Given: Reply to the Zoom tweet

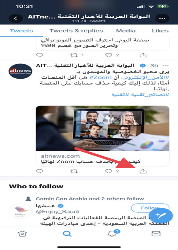Looking at the screenshot, I should (x=39, y=171).
